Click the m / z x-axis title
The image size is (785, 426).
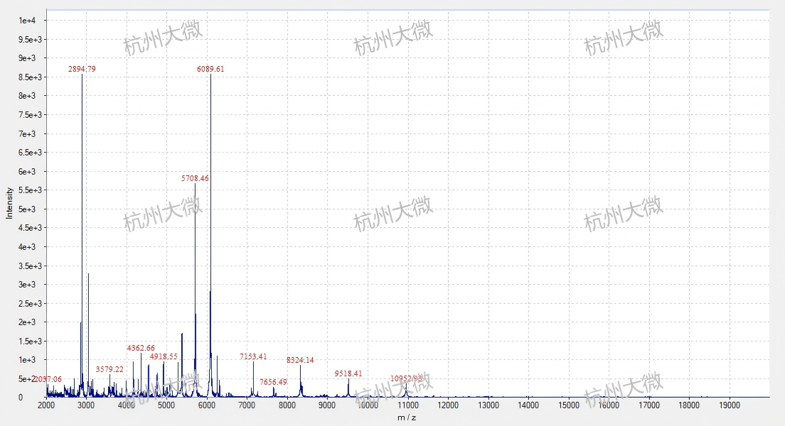click(x=407, y=418)
